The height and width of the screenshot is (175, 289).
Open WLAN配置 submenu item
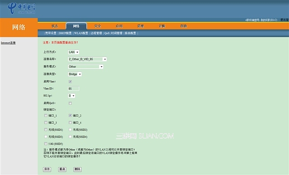pos(81,33)
